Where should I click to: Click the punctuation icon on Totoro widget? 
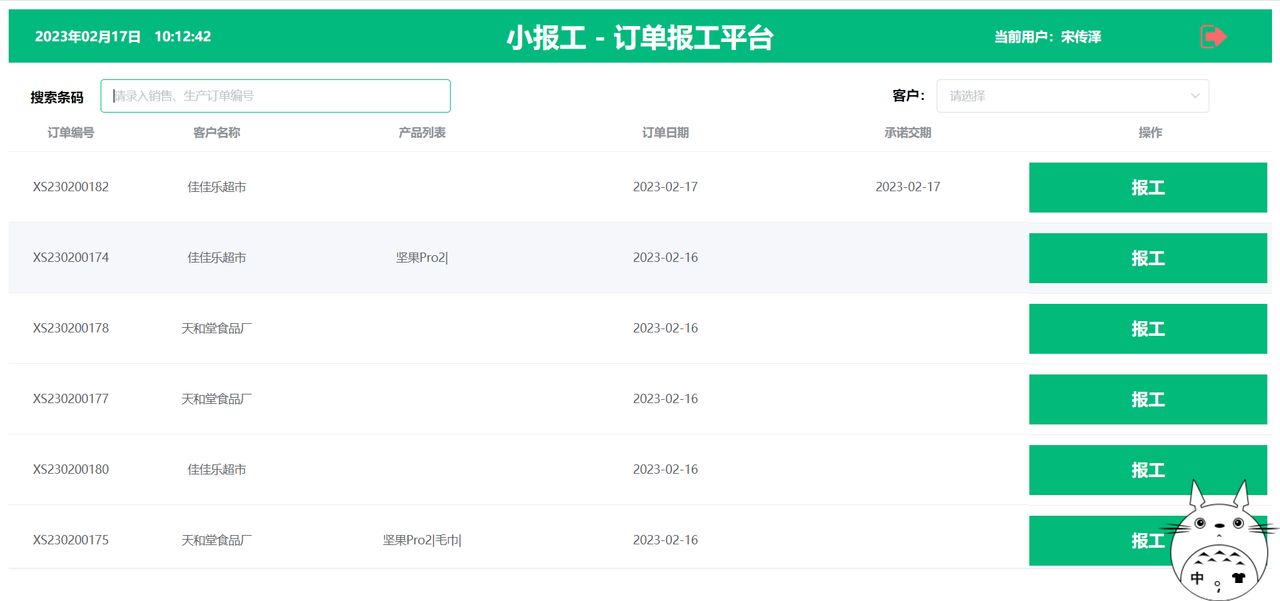click(1218, 586)
